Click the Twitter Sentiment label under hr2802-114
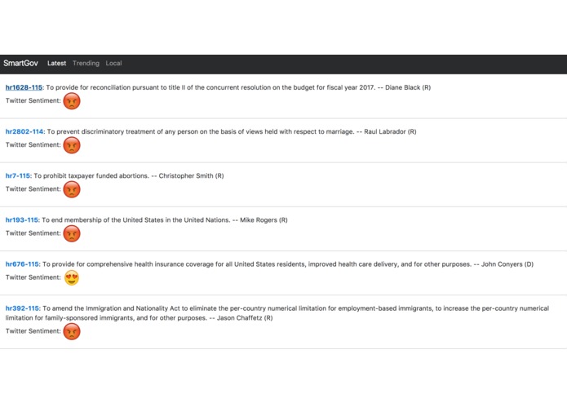 click(33, 144)
